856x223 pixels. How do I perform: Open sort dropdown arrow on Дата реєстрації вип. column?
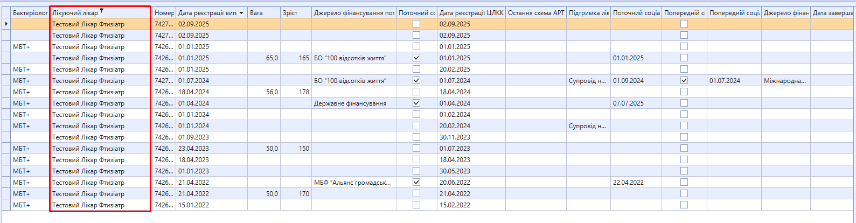pos(241,13)
